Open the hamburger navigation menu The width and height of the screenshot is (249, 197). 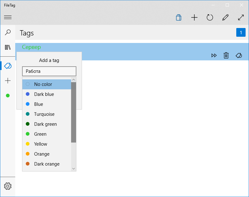8,17
